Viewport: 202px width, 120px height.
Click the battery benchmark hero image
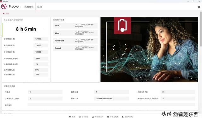pos(149,49)
